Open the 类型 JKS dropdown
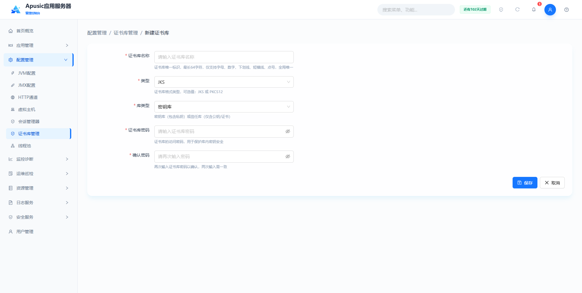582x293 pixels. (x=224, y=82)
